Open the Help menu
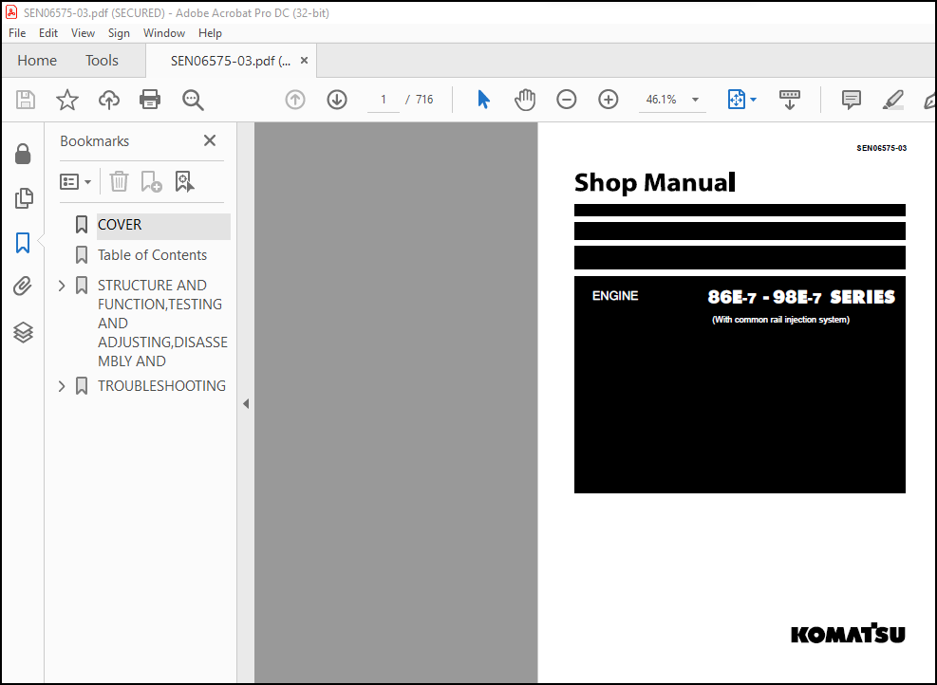 (x=211, y=33)
